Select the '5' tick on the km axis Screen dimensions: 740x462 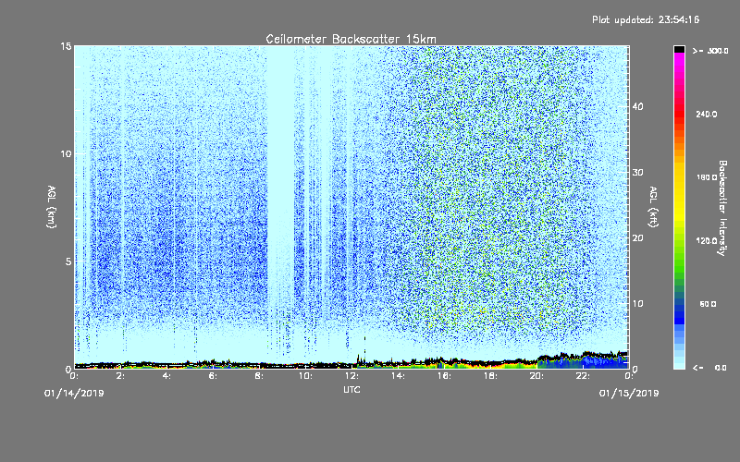point(68,261)
